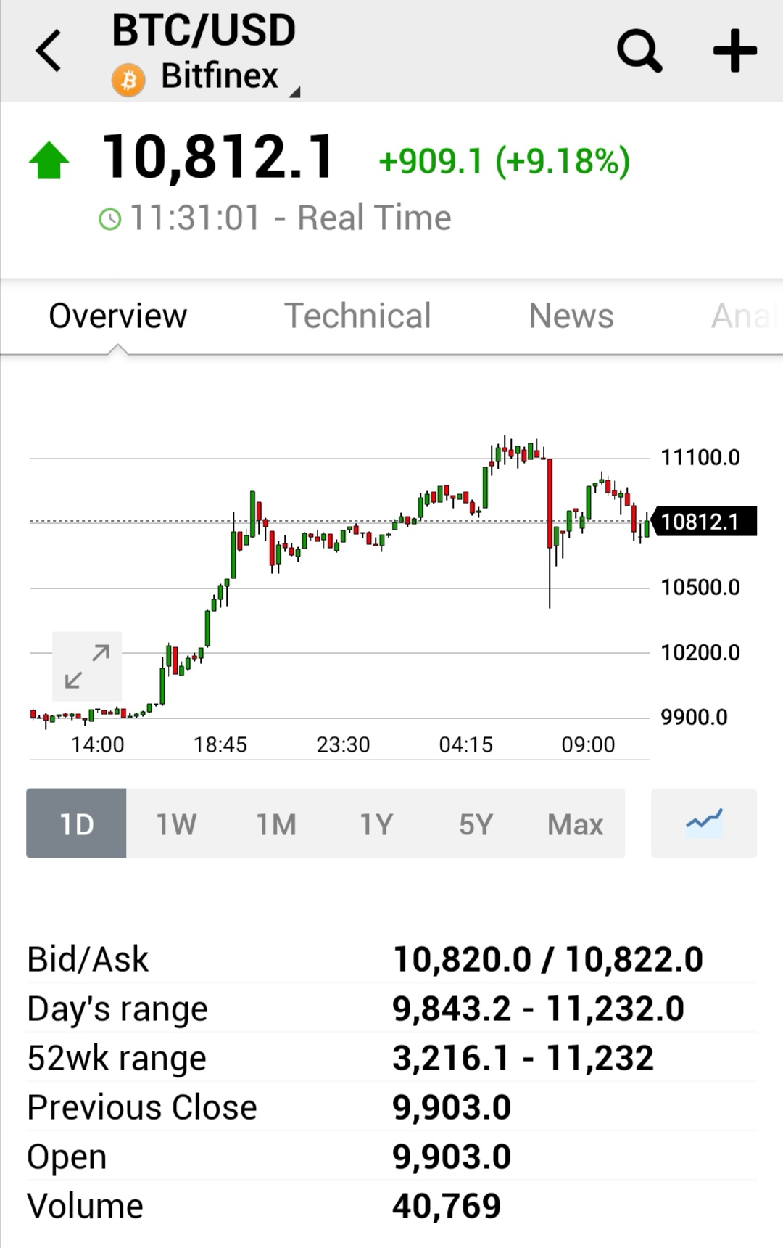The height and width of the screenshot is (1248, 783).
Task: Open the Bitfinex exchange dropdown
Action: point(220,76)
